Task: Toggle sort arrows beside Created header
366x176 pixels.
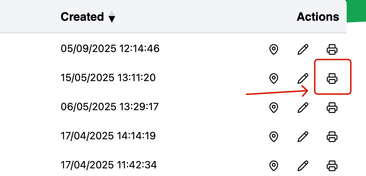Action: [x=112, y=16]
